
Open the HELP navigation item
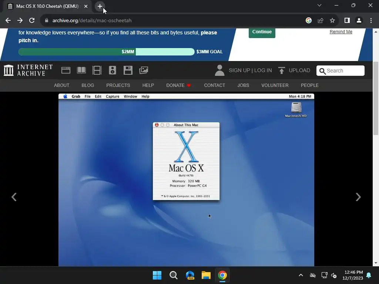(x=148, y=85)
